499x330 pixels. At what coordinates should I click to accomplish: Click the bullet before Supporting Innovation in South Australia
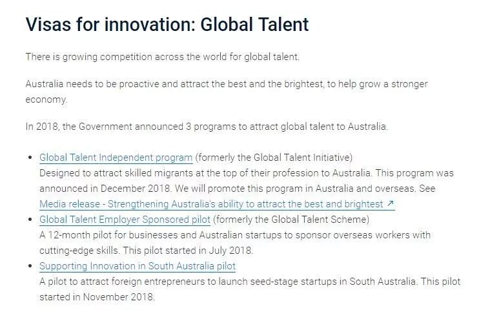pos(30,266)
